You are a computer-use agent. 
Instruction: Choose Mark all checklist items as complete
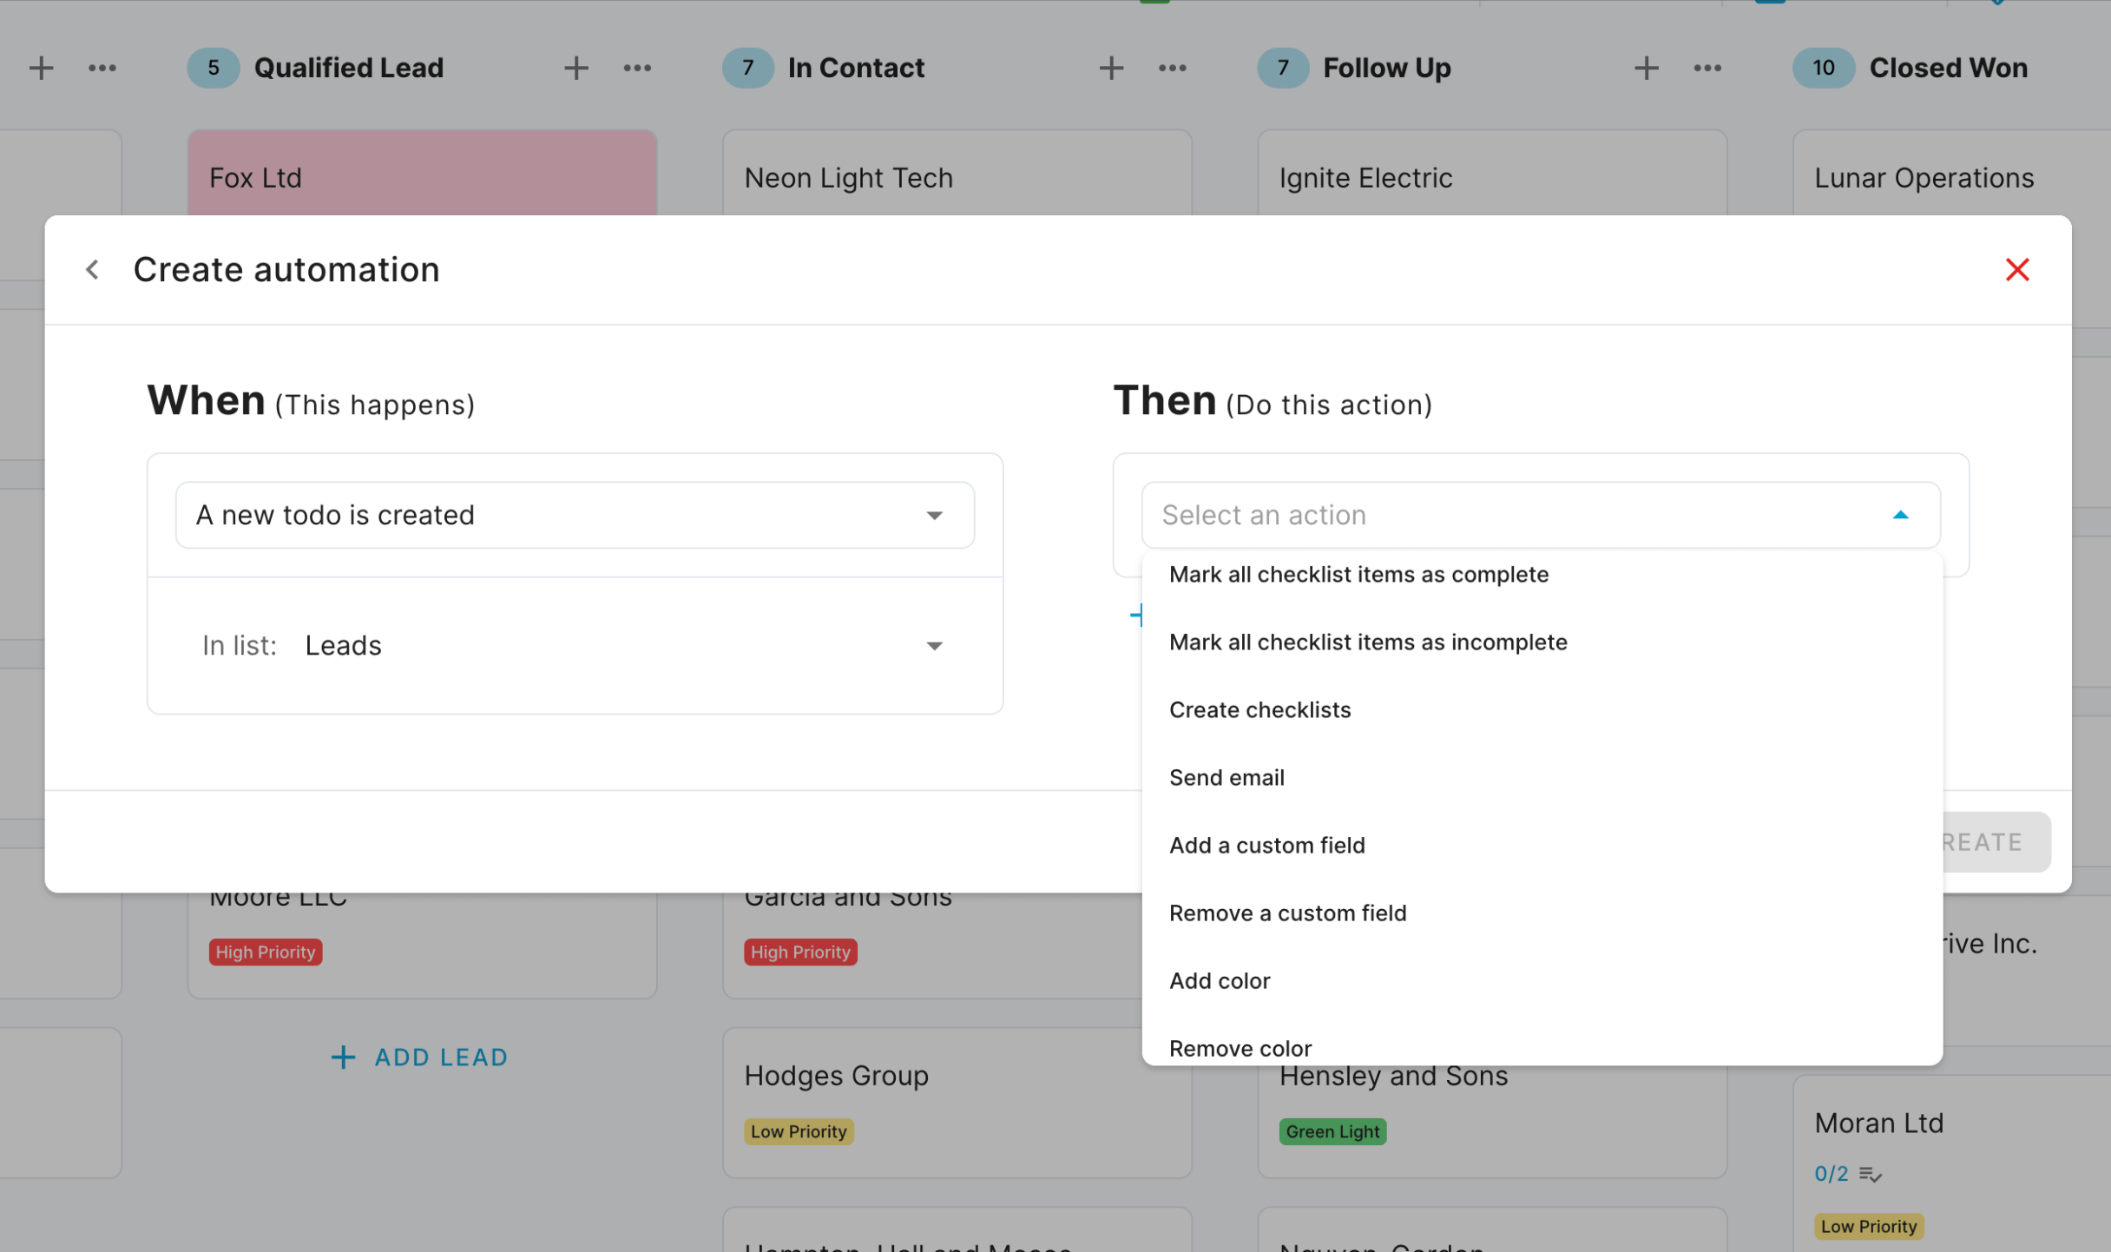tap(1542, 574)
